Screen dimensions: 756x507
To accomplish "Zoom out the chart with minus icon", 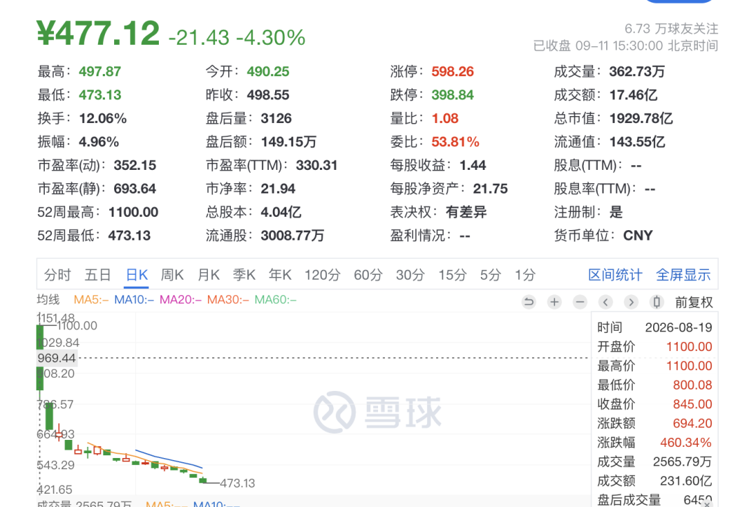I will 580,302.
